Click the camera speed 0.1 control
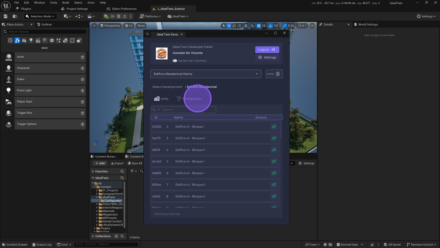 [302, 26]
